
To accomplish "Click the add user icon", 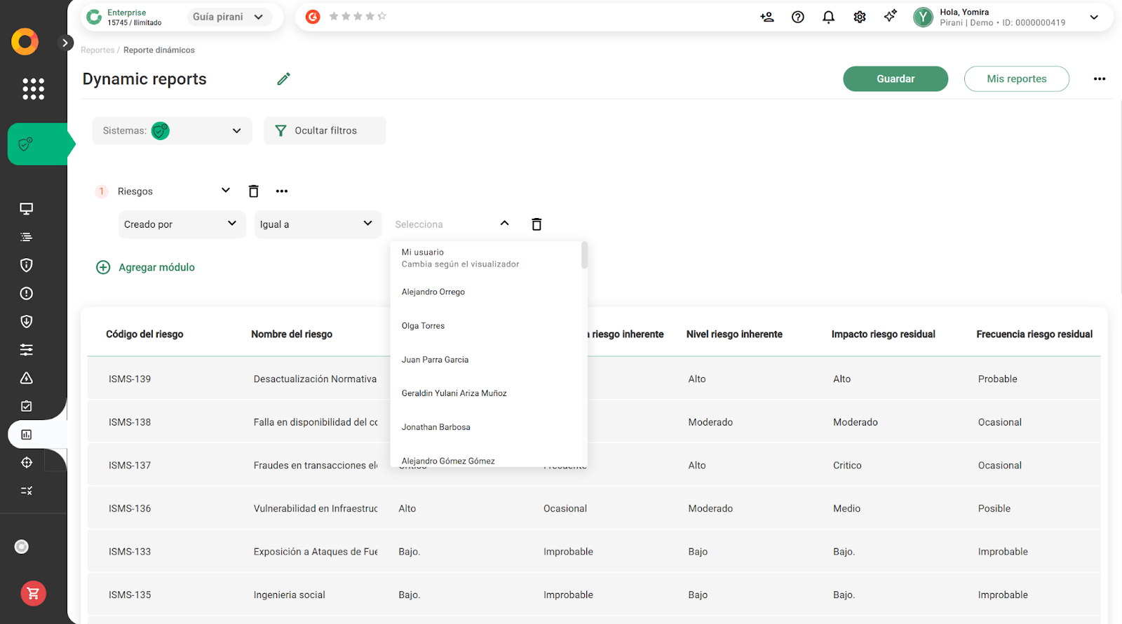I will 766,17.
